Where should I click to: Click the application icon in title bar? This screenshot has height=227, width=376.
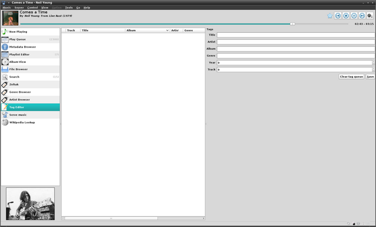click(4, 2)
